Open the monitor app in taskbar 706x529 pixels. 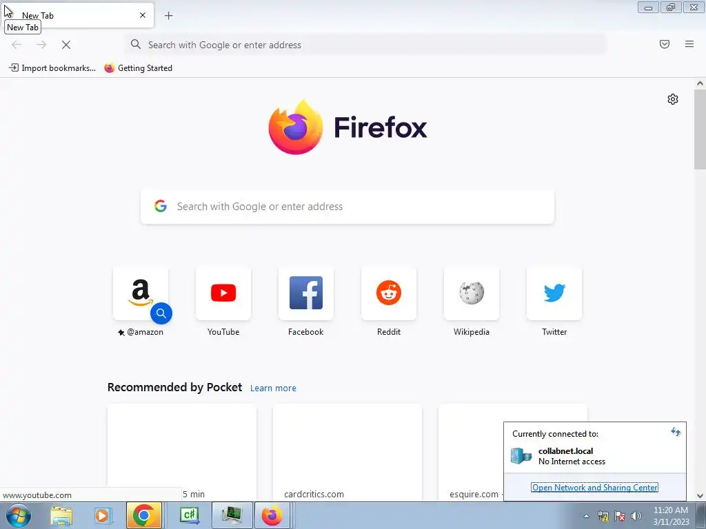click(x=232, y=515)
